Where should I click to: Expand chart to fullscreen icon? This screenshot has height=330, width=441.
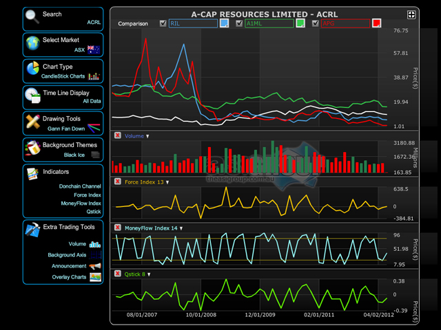coord(411,15)
